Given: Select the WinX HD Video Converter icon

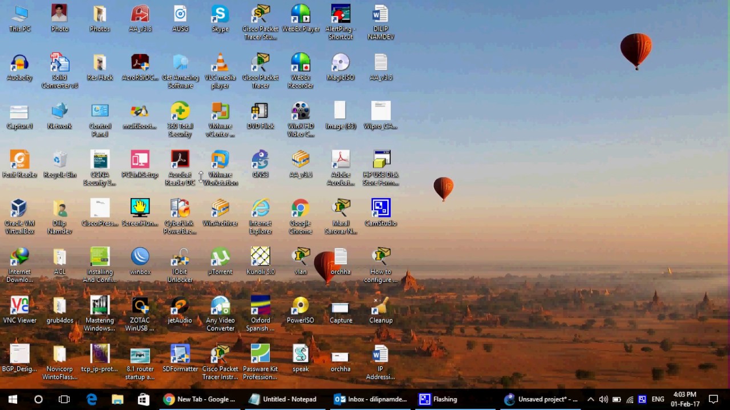Looking at the screenshot, I should point(301,120).
